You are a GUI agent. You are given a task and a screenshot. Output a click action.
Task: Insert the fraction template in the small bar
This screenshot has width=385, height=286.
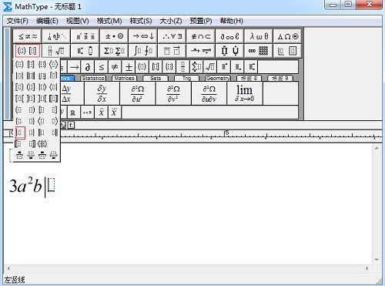(182, 67)
